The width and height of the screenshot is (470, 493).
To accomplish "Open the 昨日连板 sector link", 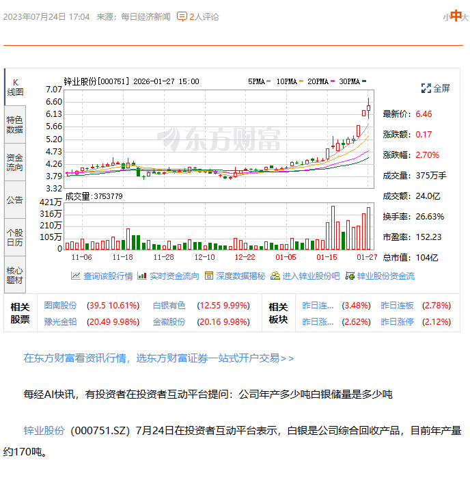I will (397, 305).
